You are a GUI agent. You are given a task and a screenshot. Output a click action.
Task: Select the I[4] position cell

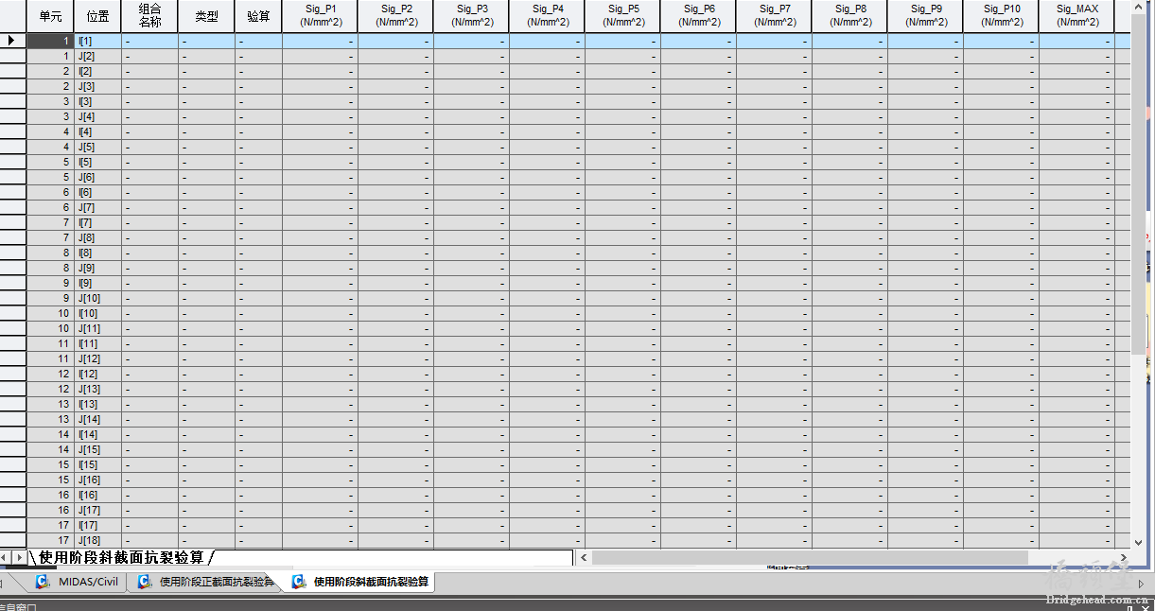coord(97,131)
